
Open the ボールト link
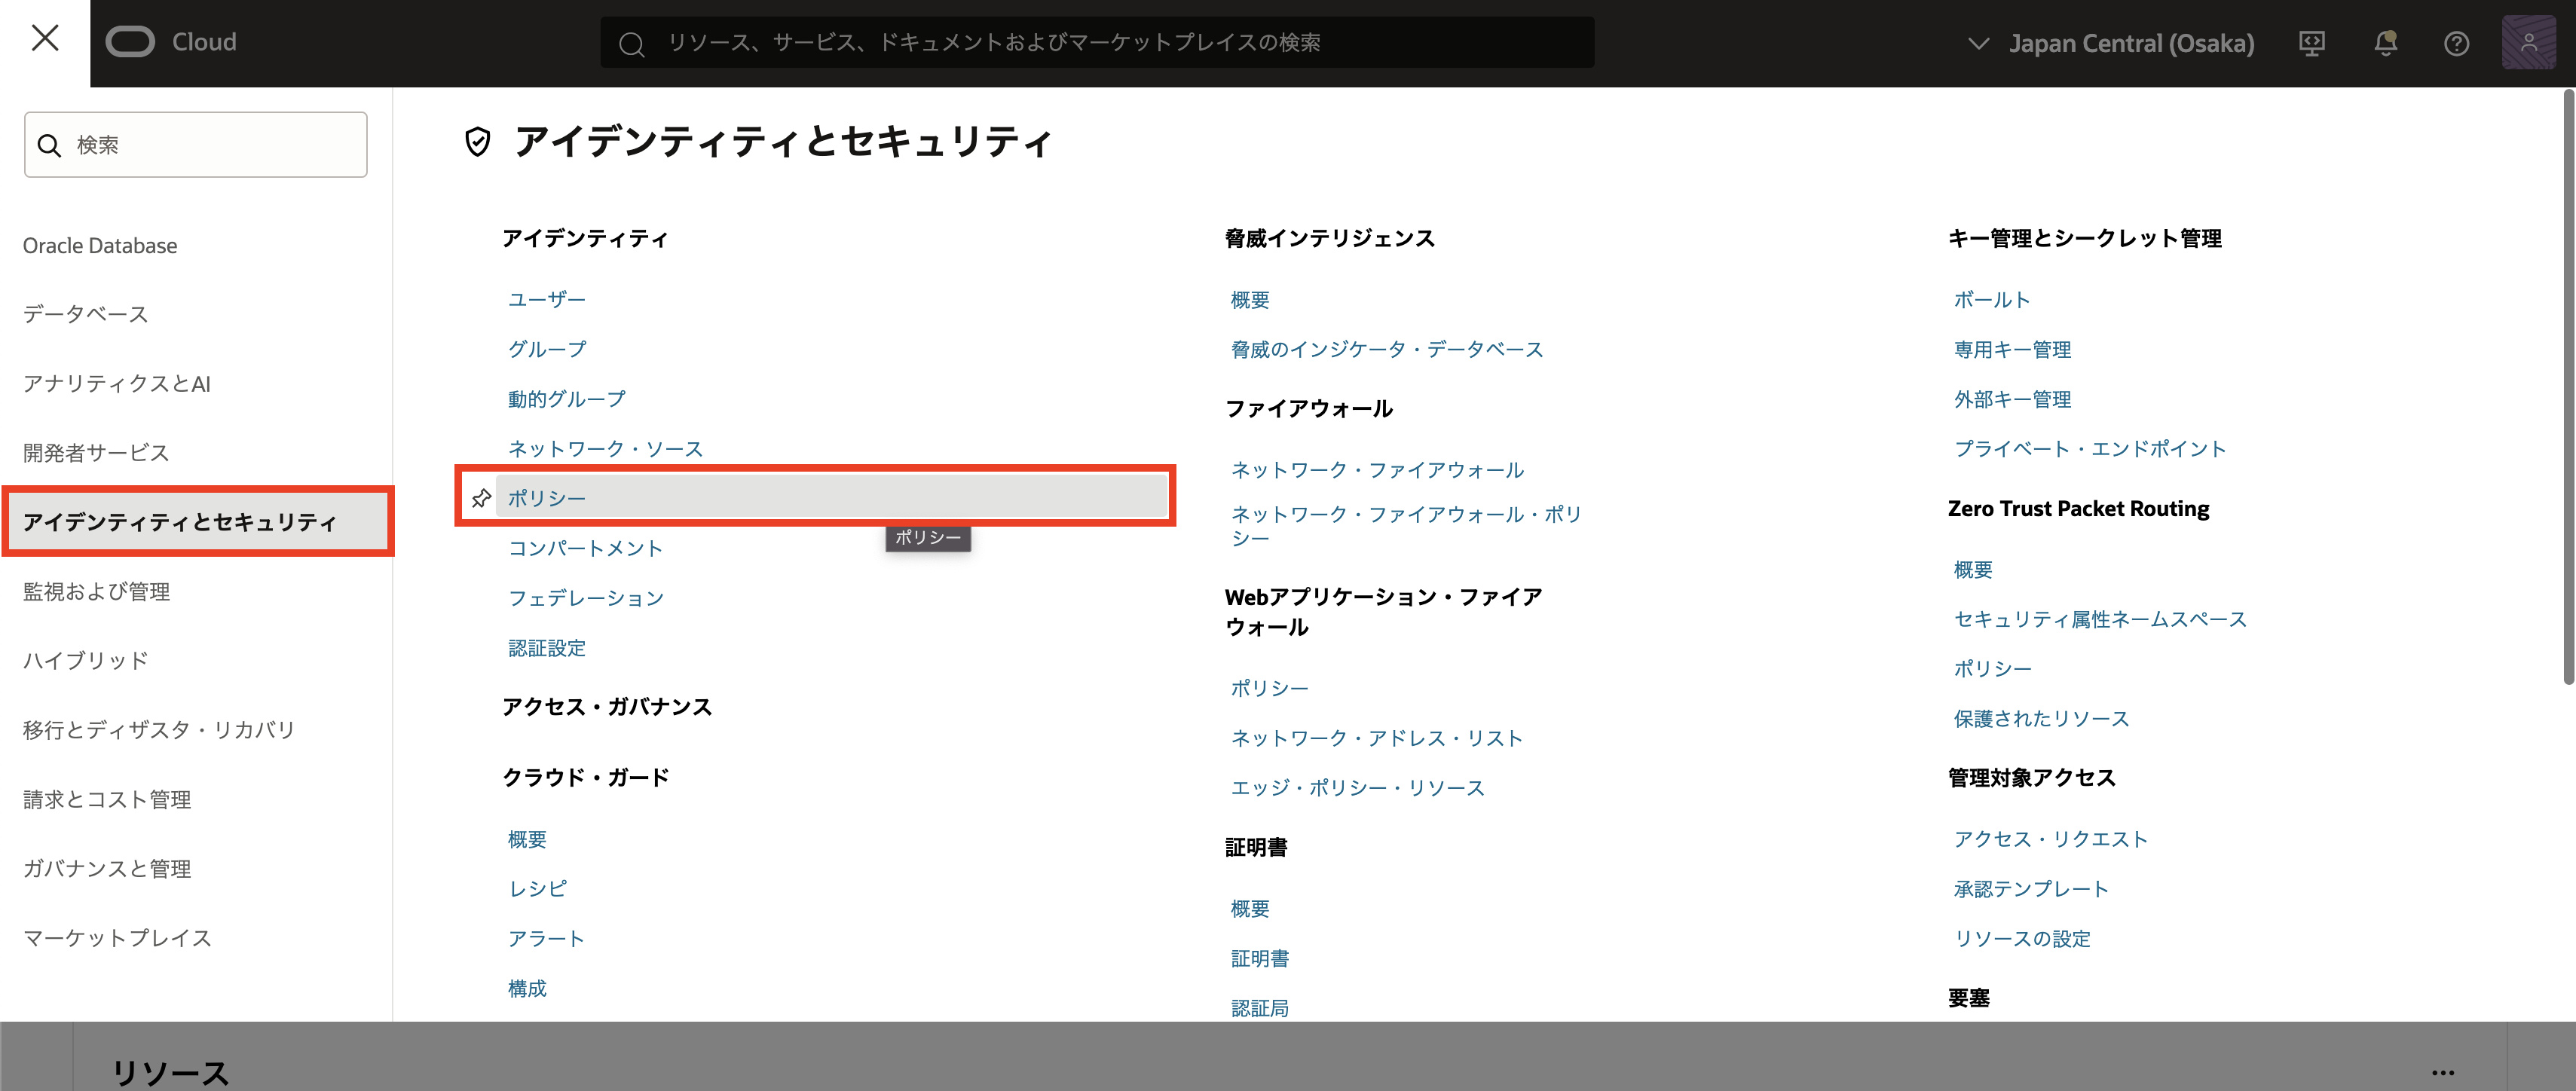[1991, 299]
